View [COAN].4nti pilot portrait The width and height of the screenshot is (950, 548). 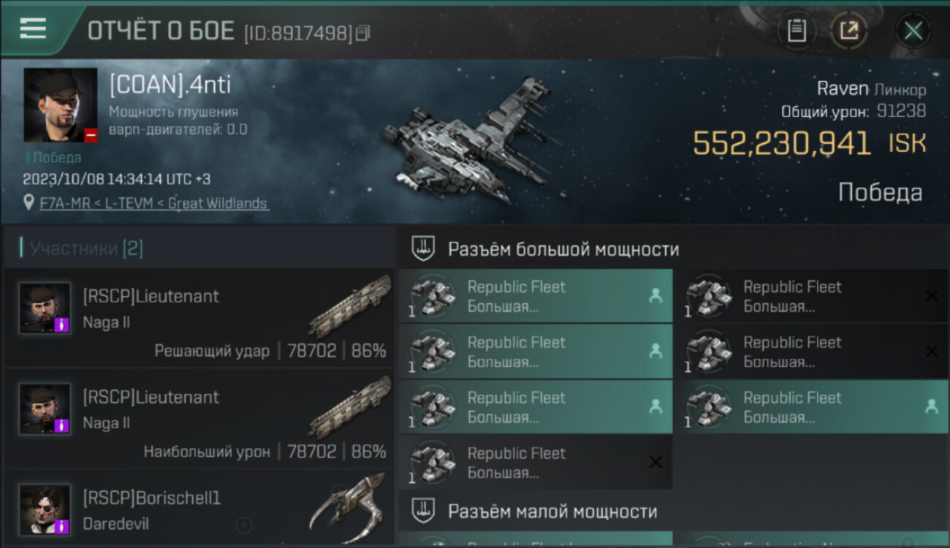coord(61,105)
